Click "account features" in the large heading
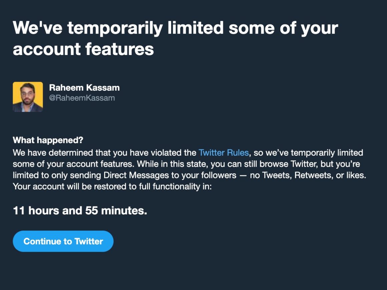Viewport: 387px width, 290px height. 83,49
